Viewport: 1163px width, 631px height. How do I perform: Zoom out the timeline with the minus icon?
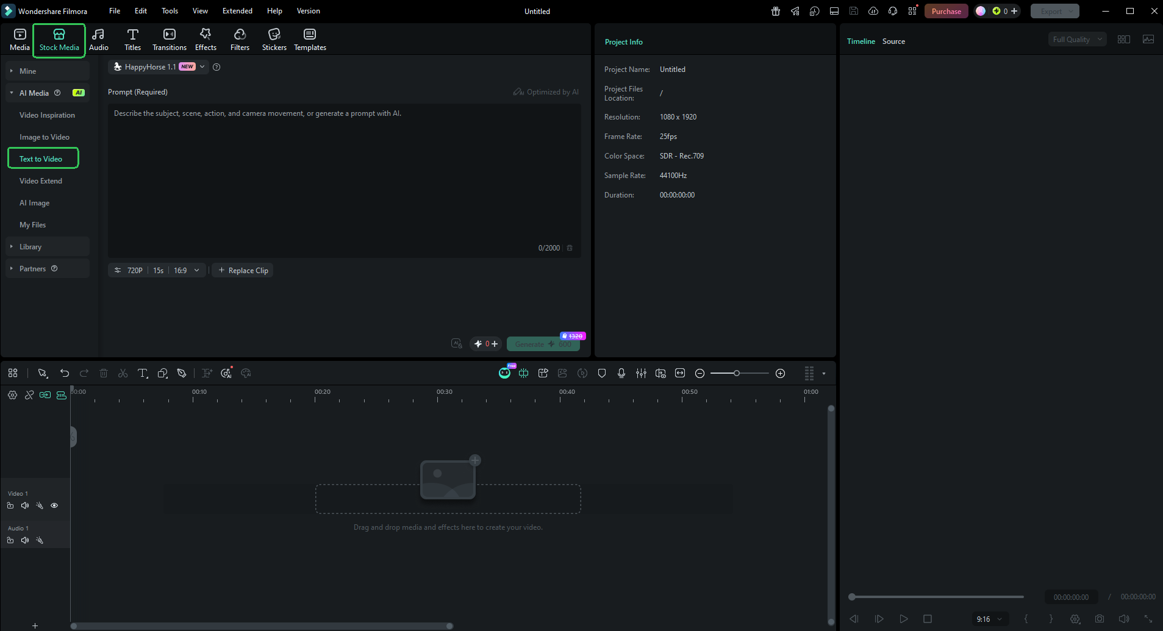[700, 373]
